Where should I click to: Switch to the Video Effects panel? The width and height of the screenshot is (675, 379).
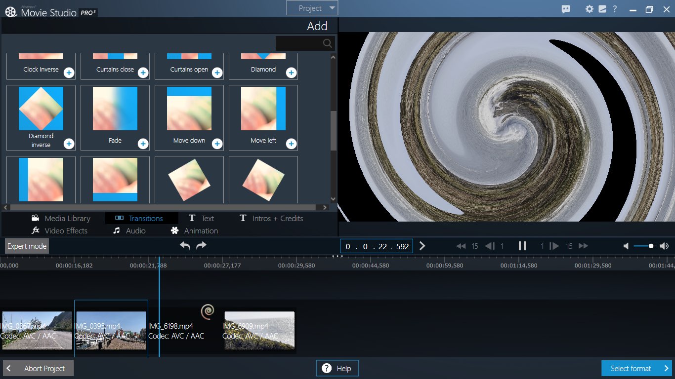pos(66,230)
